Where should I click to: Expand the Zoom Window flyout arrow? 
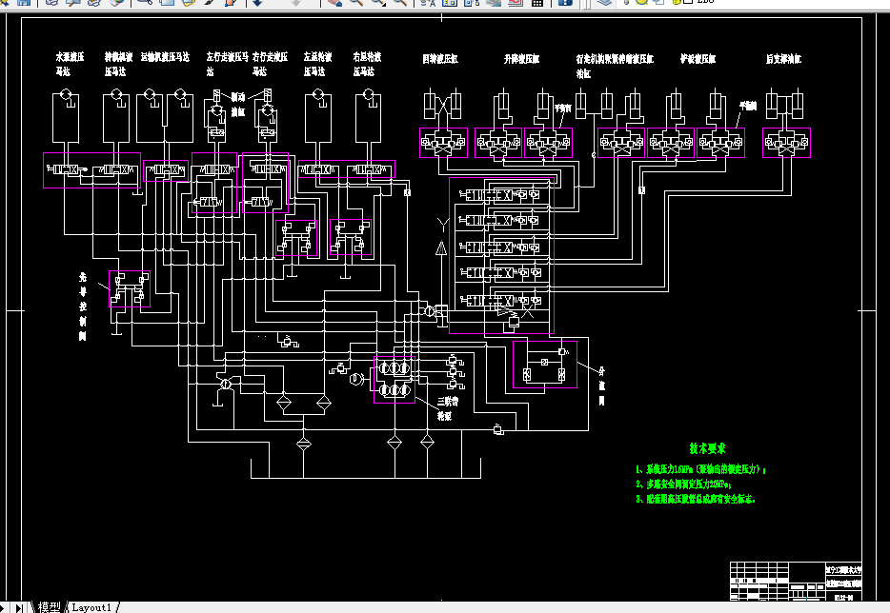click(x=385, y=5)
